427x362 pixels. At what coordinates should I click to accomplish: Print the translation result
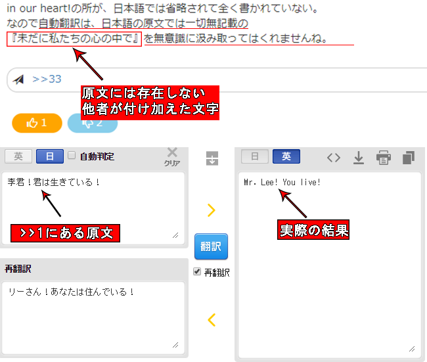point(384,157)
